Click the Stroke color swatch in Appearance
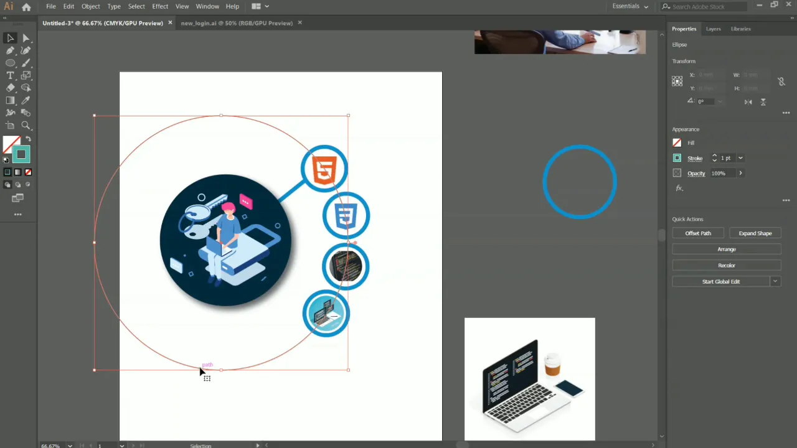Screen dimensions: 797x448 pos(677,158)
